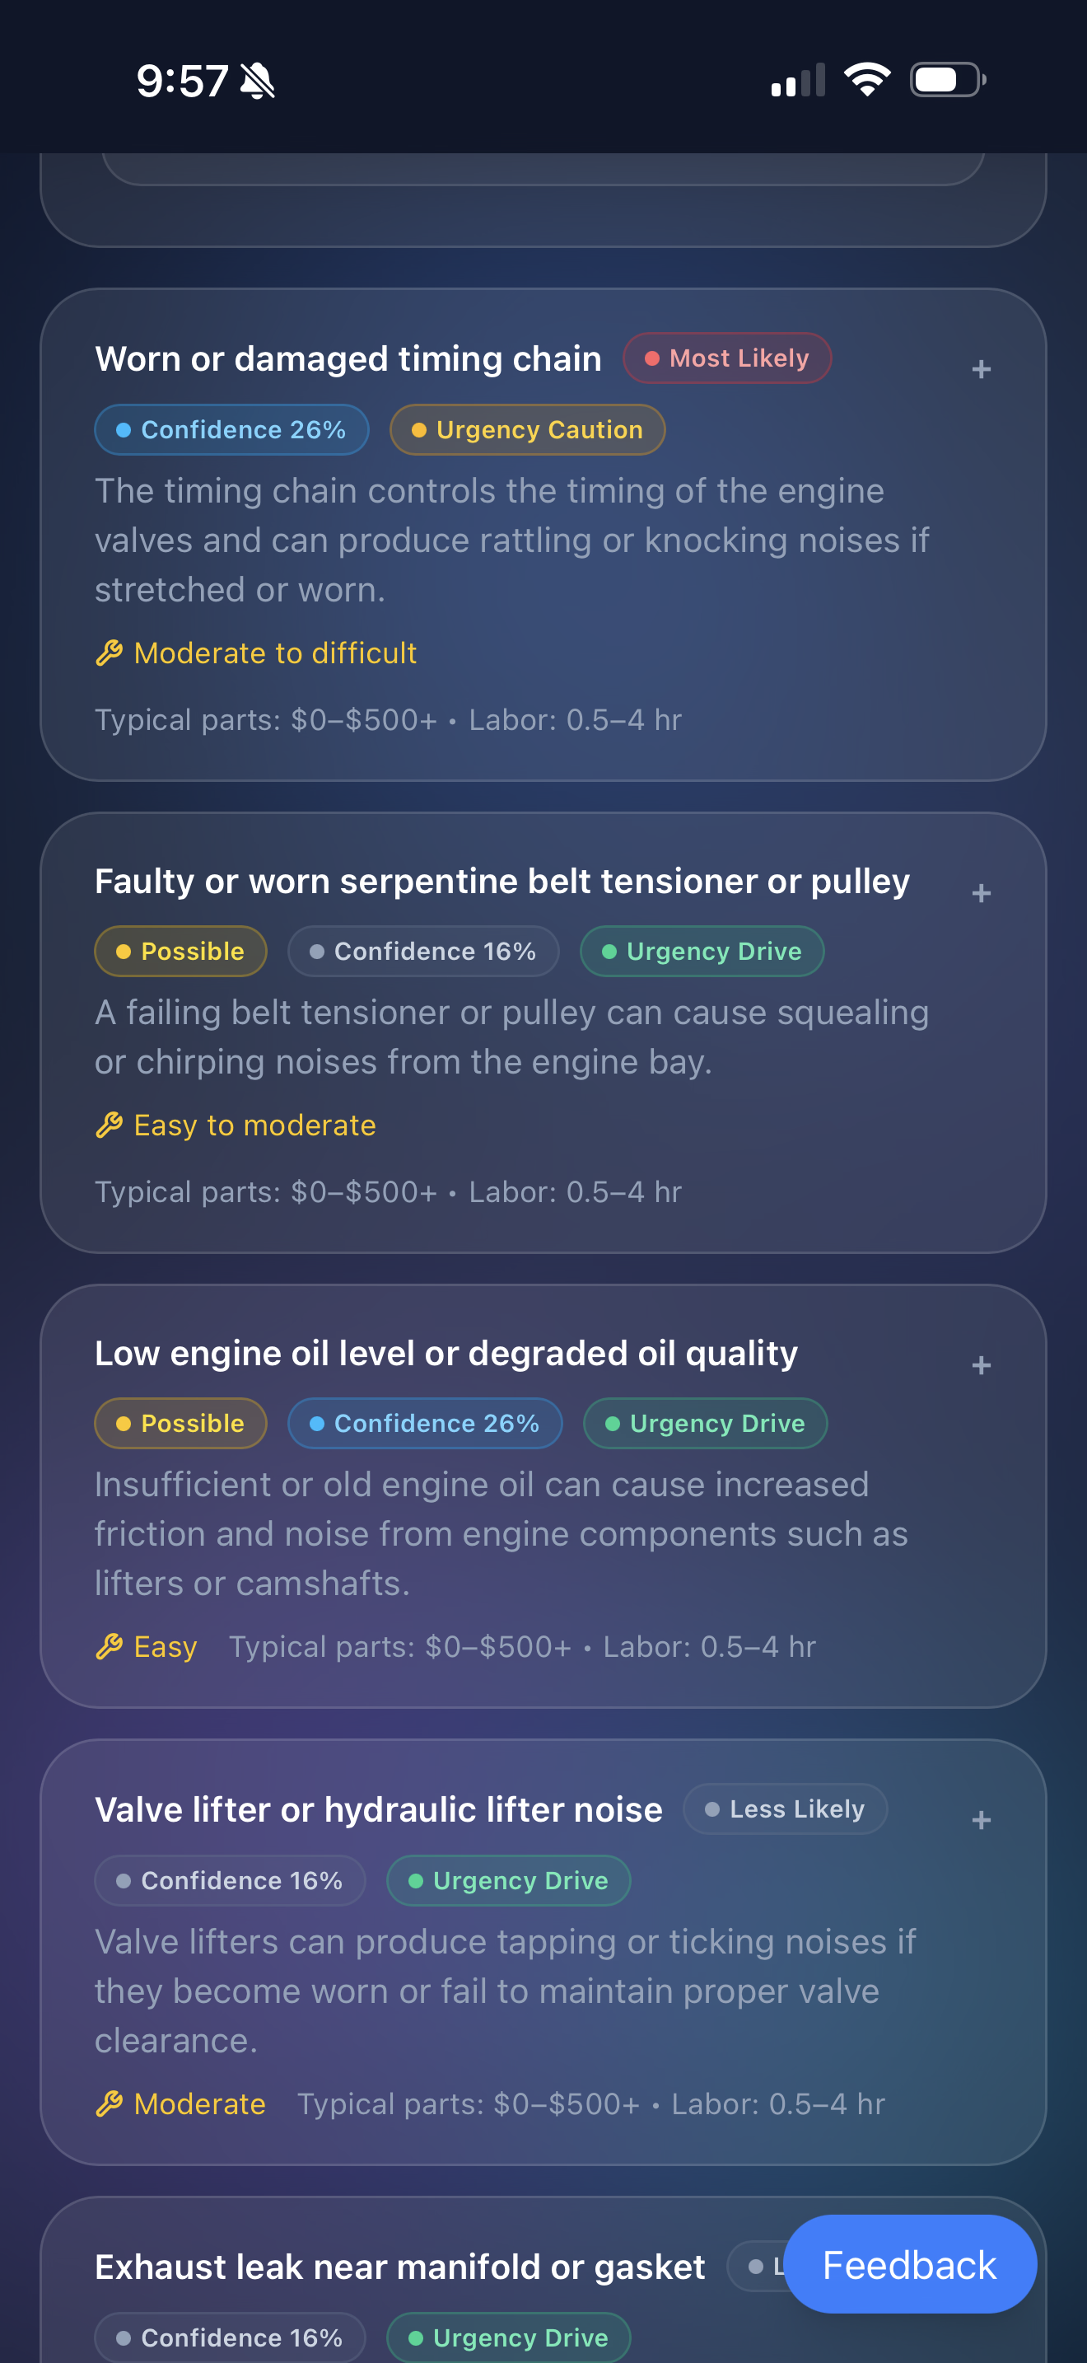Viewport: 1087px width, 2363px height.
Task: Expand the "Low engine oil level" card
Action: click(x=981, y=1364)
